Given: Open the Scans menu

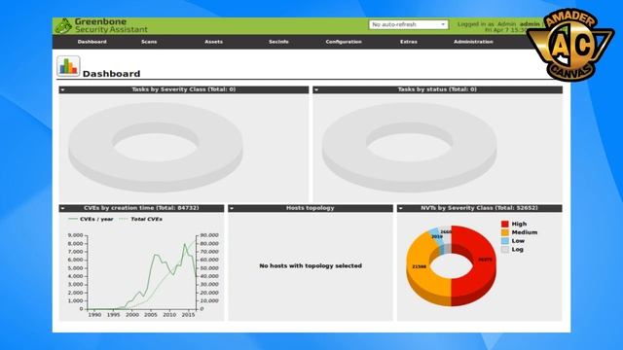Looking at the screenshot, I should (x=149, y=42).
